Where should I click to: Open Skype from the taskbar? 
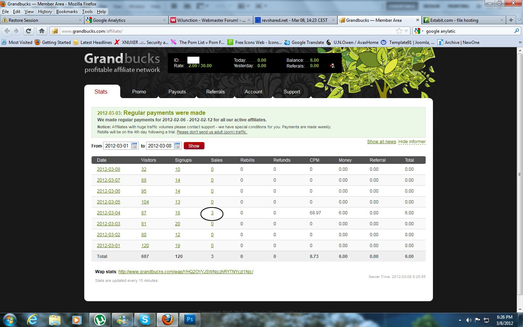[x=145, y=320]
